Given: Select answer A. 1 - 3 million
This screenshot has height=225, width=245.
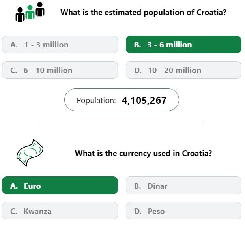Looking at the screenshot, I should pyautogui.click(x=60, y=45).
